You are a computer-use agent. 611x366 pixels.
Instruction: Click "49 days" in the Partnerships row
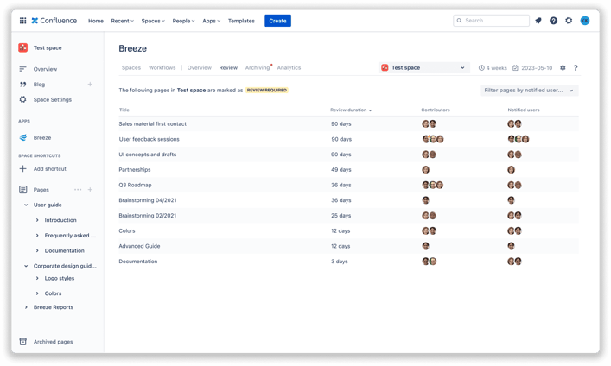coord(341,170)
